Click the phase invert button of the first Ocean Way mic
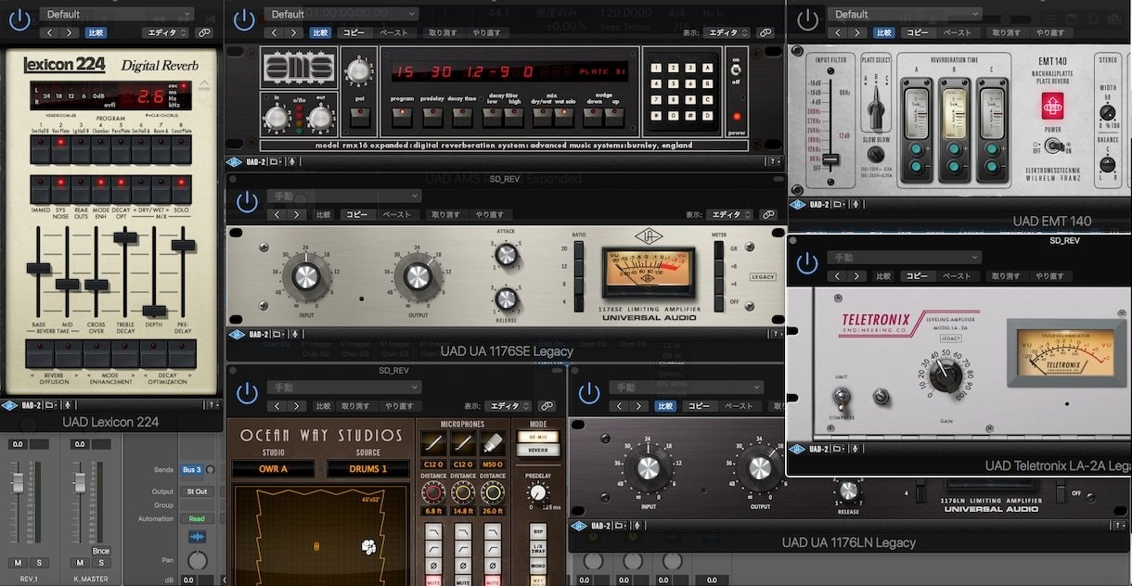 (433, 567)
